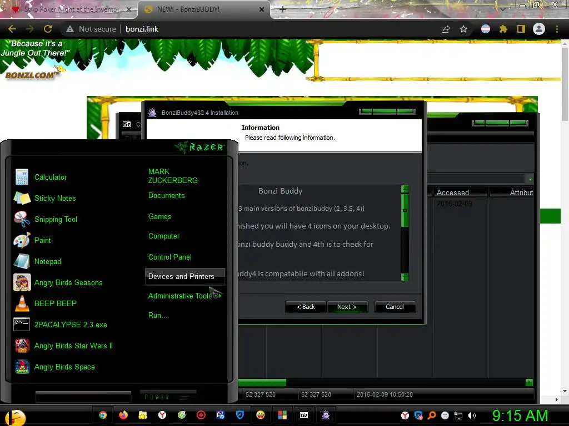Expand Administrative Tools submenu

pos(184,296)
